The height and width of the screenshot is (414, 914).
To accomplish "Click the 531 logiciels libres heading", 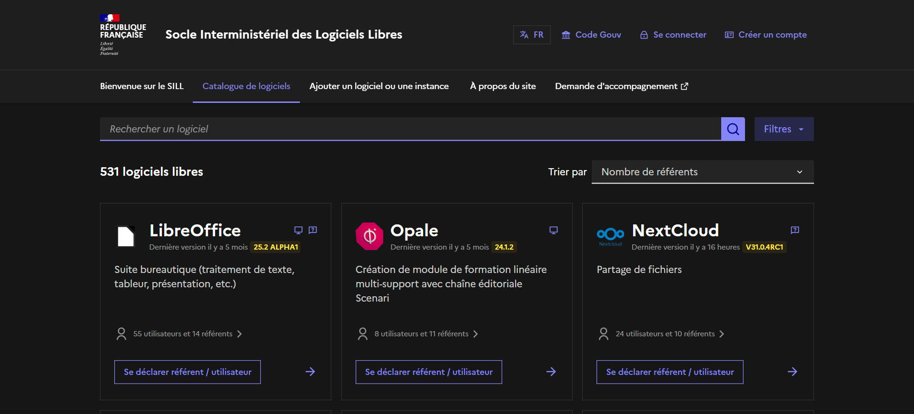I will 151,172.
